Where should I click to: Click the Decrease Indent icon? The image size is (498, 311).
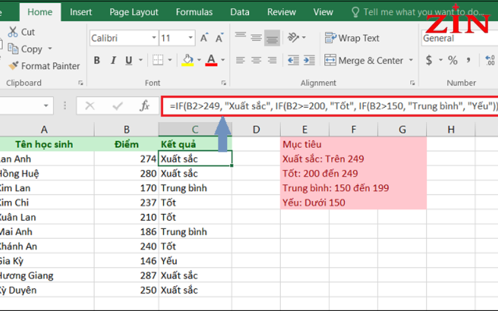[x=293, y=60]
